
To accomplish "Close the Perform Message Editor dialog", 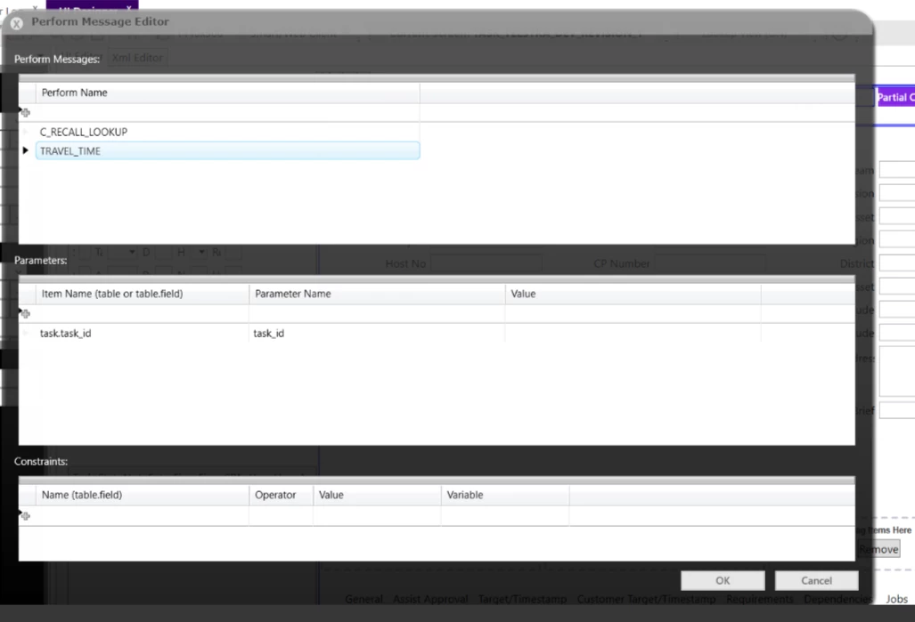I will [x=16, y=23].
